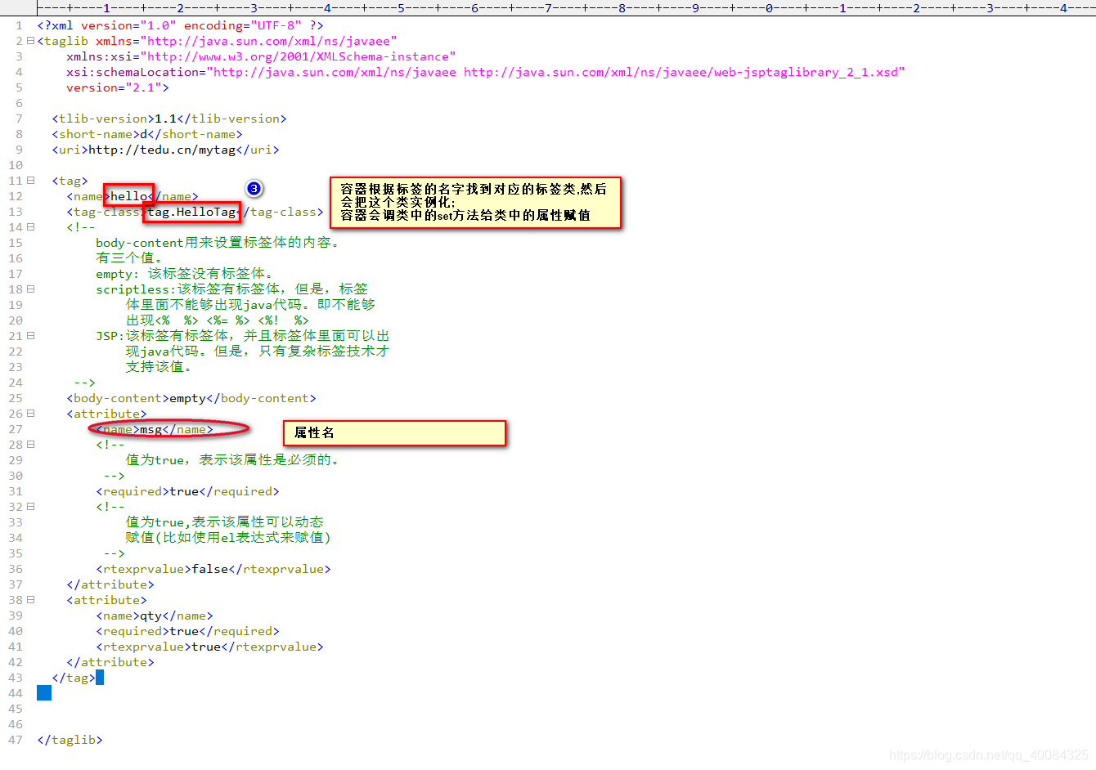Click the comment 值为true，表示该属性是必须的。

[x=232, y=460]
